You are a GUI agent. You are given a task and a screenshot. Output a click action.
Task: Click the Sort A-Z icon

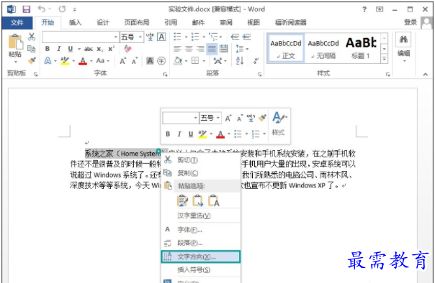(x=240, y=60)
